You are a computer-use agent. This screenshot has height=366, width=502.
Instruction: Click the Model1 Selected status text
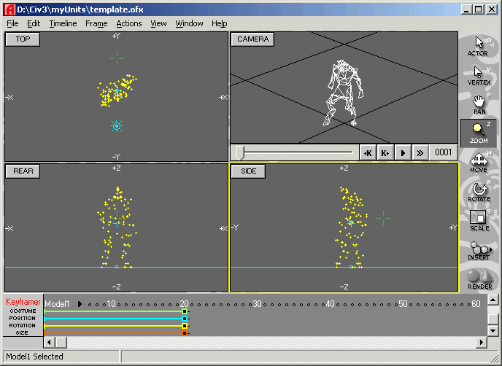34,357
